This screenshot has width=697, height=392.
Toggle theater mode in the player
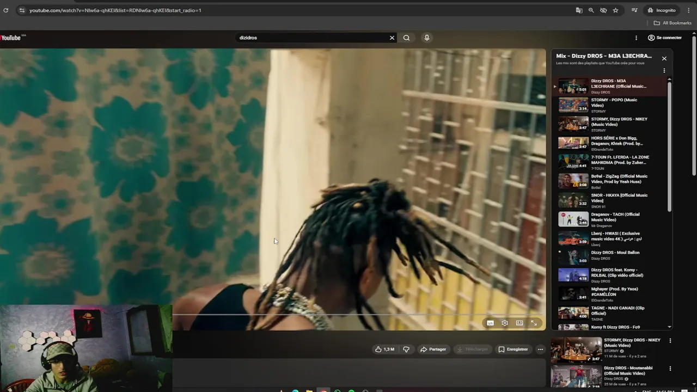click(519, 323)
